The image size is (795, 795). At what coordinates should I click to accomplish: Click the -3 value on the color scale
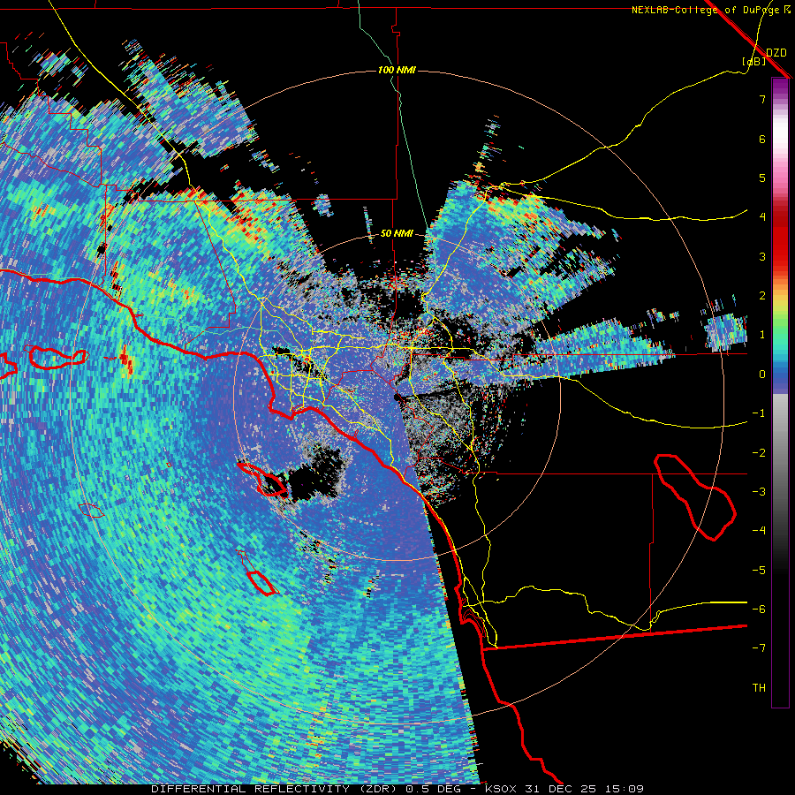coord(759,492)
